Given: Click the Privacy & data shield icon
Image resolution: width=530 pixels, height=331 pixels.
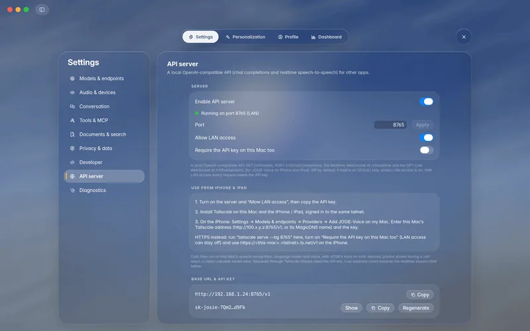Looking at the screenshot, I should click(x=72, y=148).
